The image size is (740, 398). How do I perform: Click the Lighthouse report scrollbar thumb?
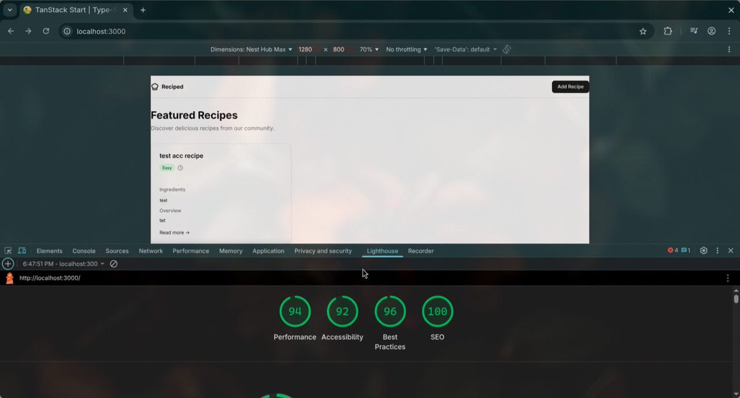736,298
